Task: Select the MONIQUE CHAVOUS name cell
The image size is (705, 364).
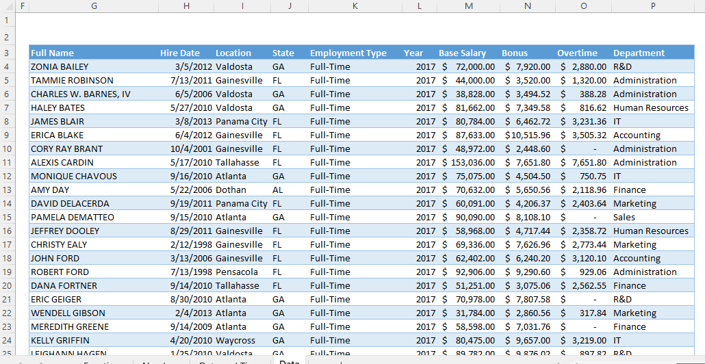Action: coord(94,176)
